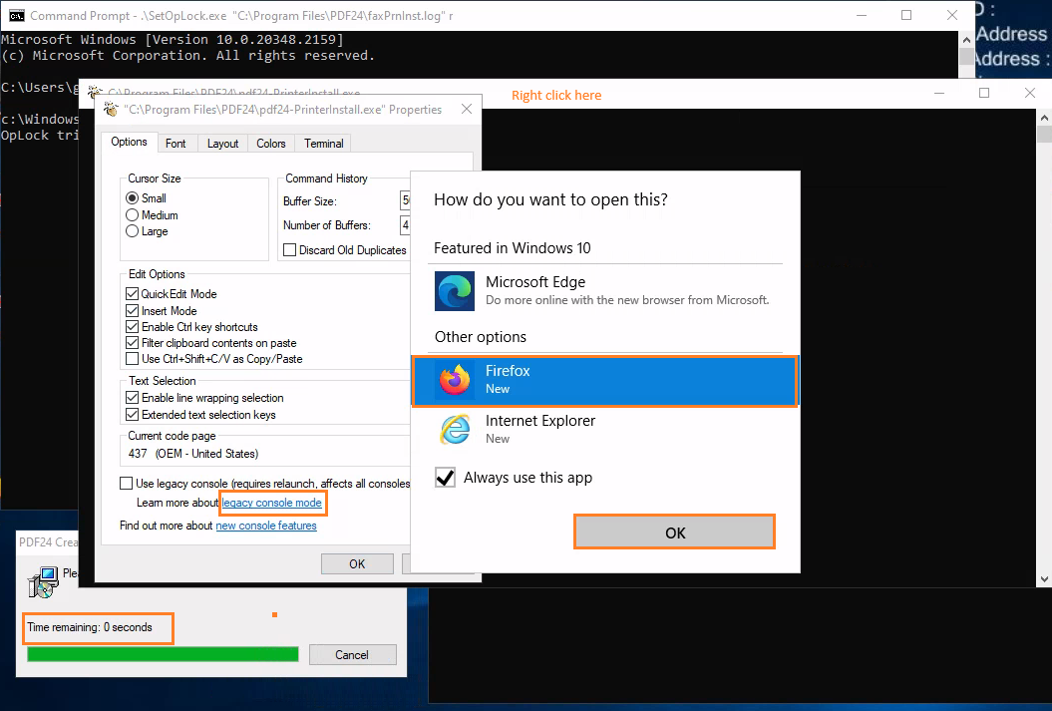Disable QuickEdit Mode
Image resolution: width=1052 pixels, height=711 pixels.
(x=133, y=294)
